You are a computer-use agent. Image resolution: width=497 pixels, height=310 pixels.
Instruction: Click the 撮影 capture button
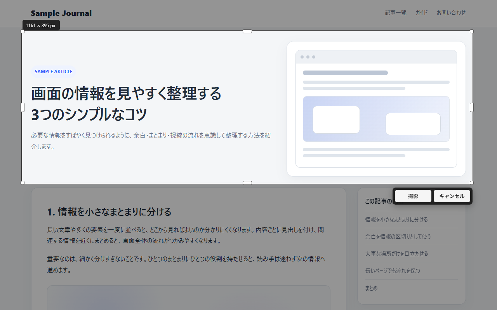click(x=413, y=196)
